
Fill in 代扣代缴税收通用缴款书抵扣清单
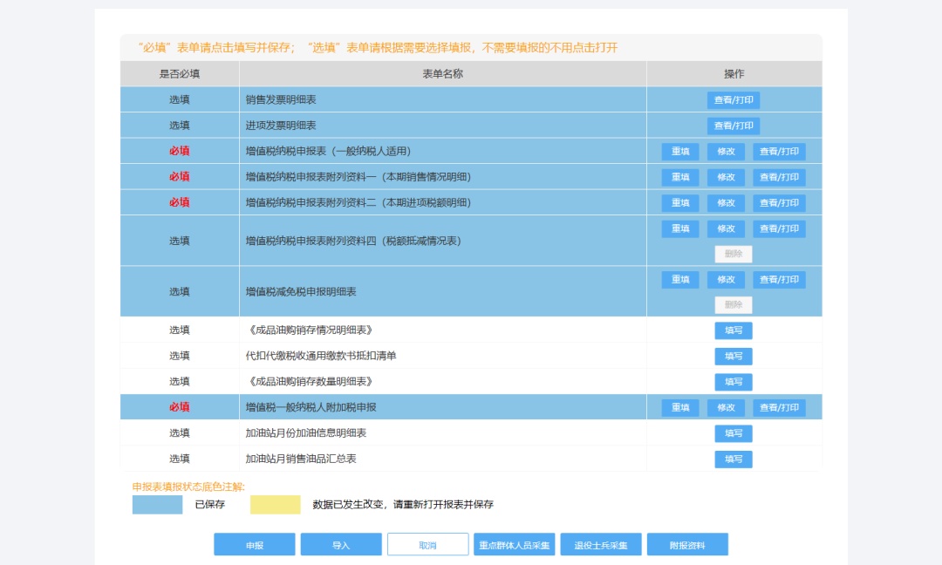(x=733, y=356)
